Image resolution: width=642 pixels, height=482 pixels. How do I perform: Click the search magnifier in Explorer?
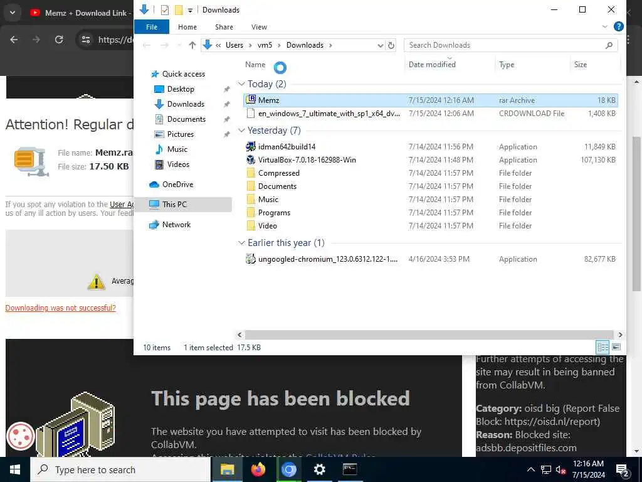click(609, 45)
